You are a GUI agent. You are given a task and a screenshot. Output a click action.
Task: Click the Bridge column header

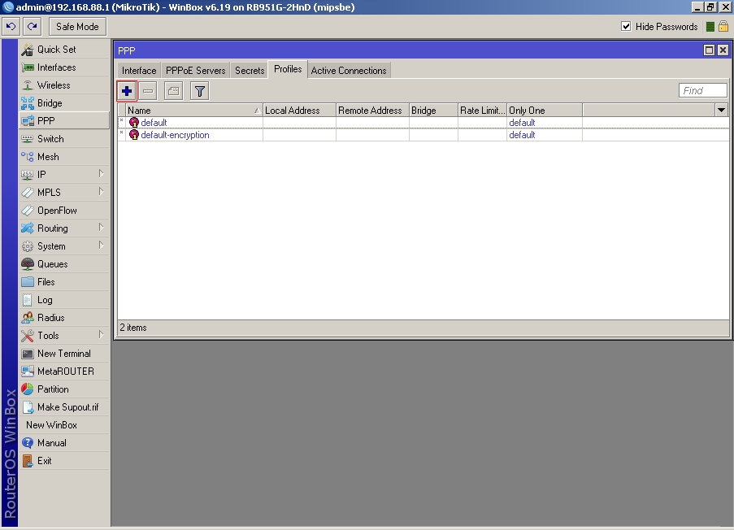pos(433,111)
